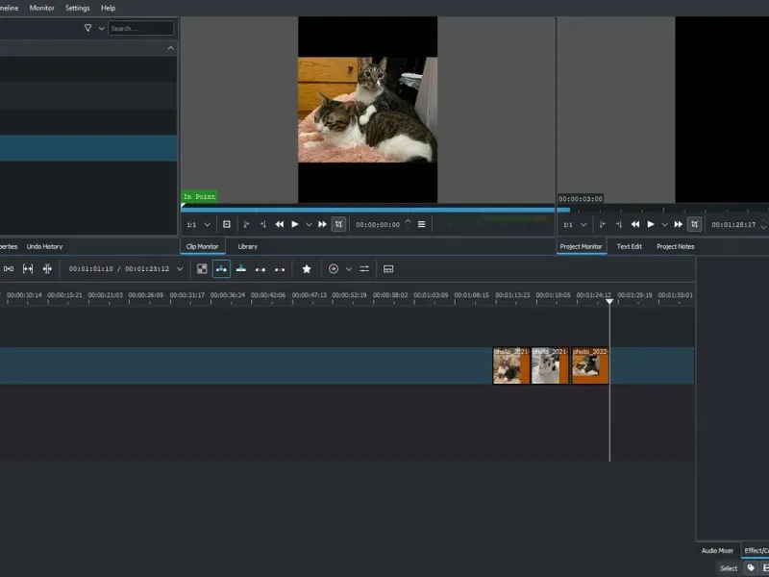
Task: Select the last photo clip on timeline
Action: coord(590,366)
